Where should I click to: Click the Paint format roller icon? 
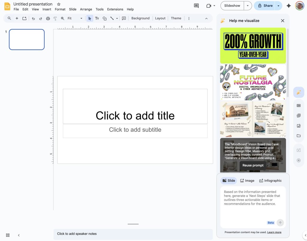point(55,18)
